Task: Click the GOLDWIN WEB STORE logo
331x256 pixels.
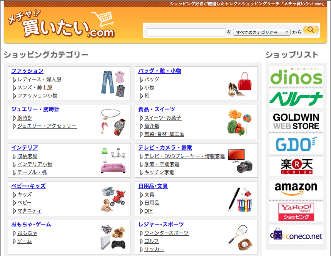Action: point(296,121)
